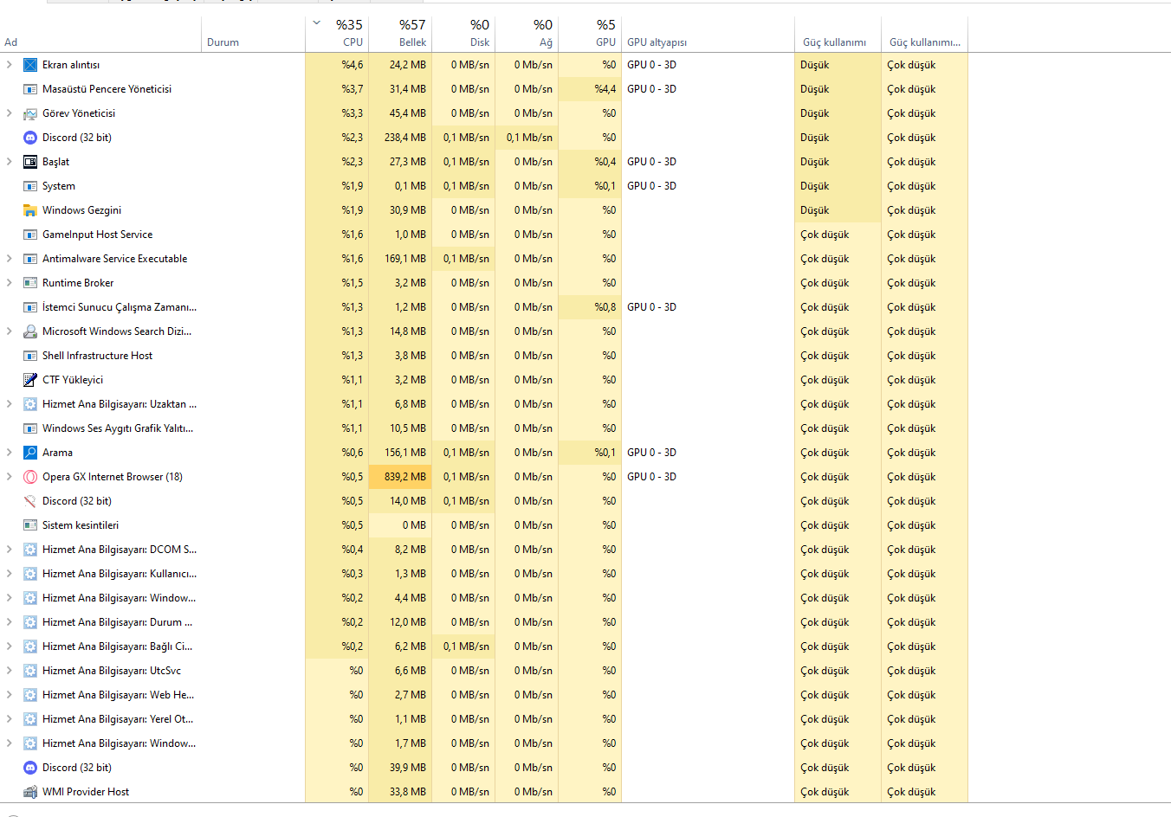
Task: Sort by the Durum column header
Action: (x=253, y=35)
